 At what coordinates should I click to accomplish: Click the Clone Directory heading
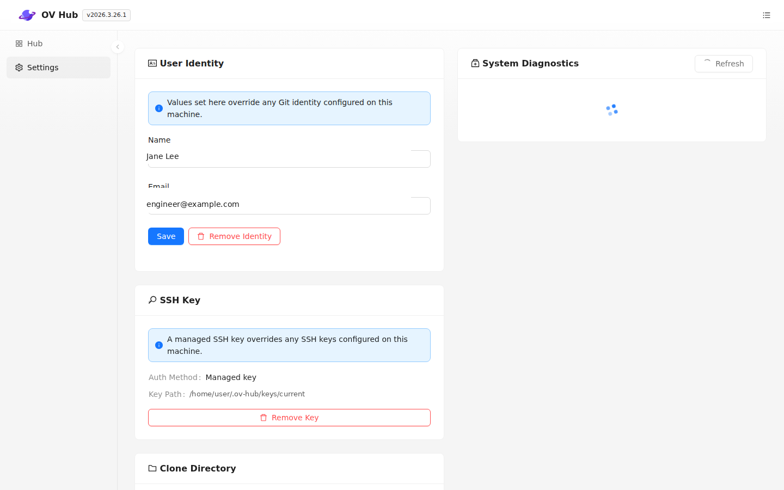coord(198,468)
